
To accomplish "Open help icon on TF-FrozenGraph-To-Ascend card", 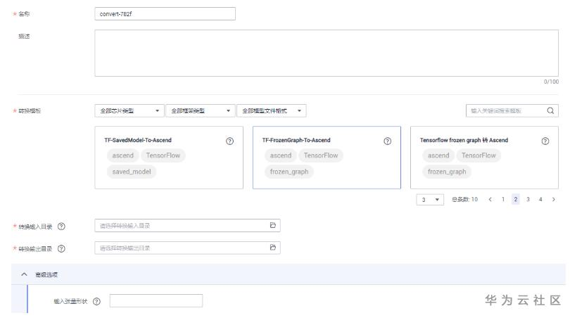I will [x=388, y=141].
